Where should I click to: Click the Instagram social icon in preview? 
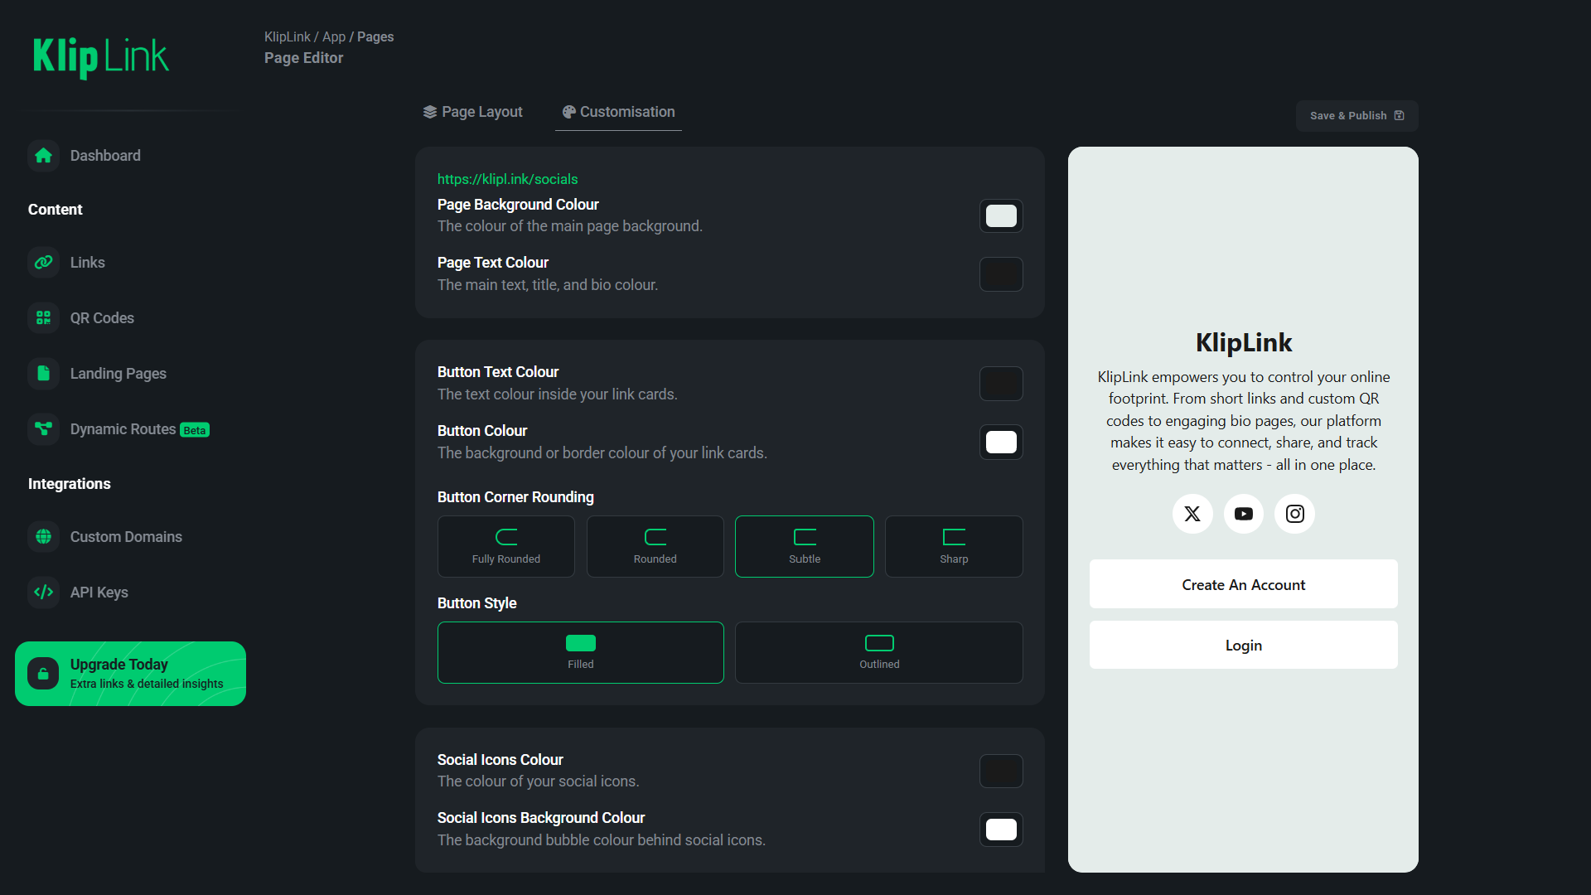pos(1295,514)
